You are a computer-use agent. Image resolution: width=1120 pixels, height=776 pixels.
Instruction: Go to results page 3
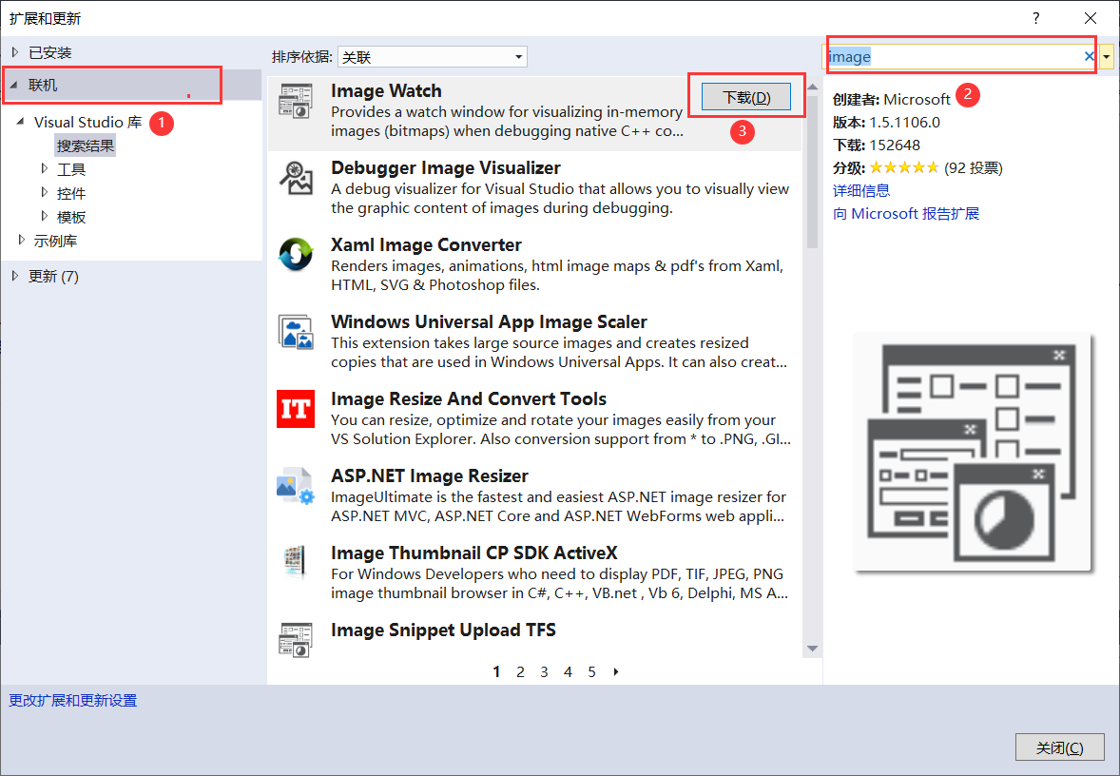point(544,671)
